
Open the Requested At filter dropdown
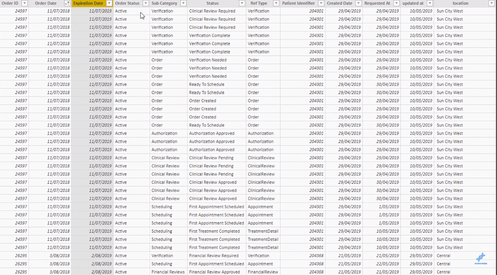click(396, 3)
